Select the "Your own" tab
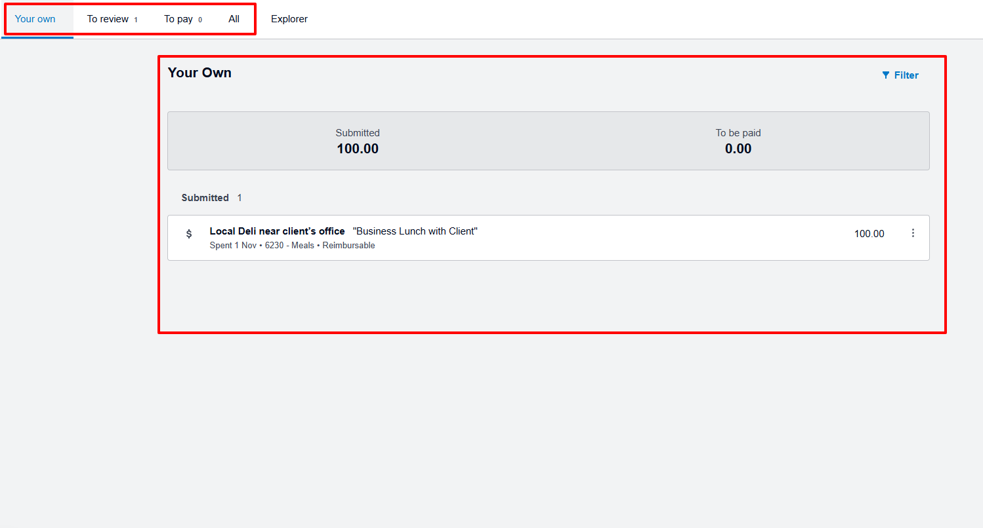983x528 pixels. tap(35, 18)
